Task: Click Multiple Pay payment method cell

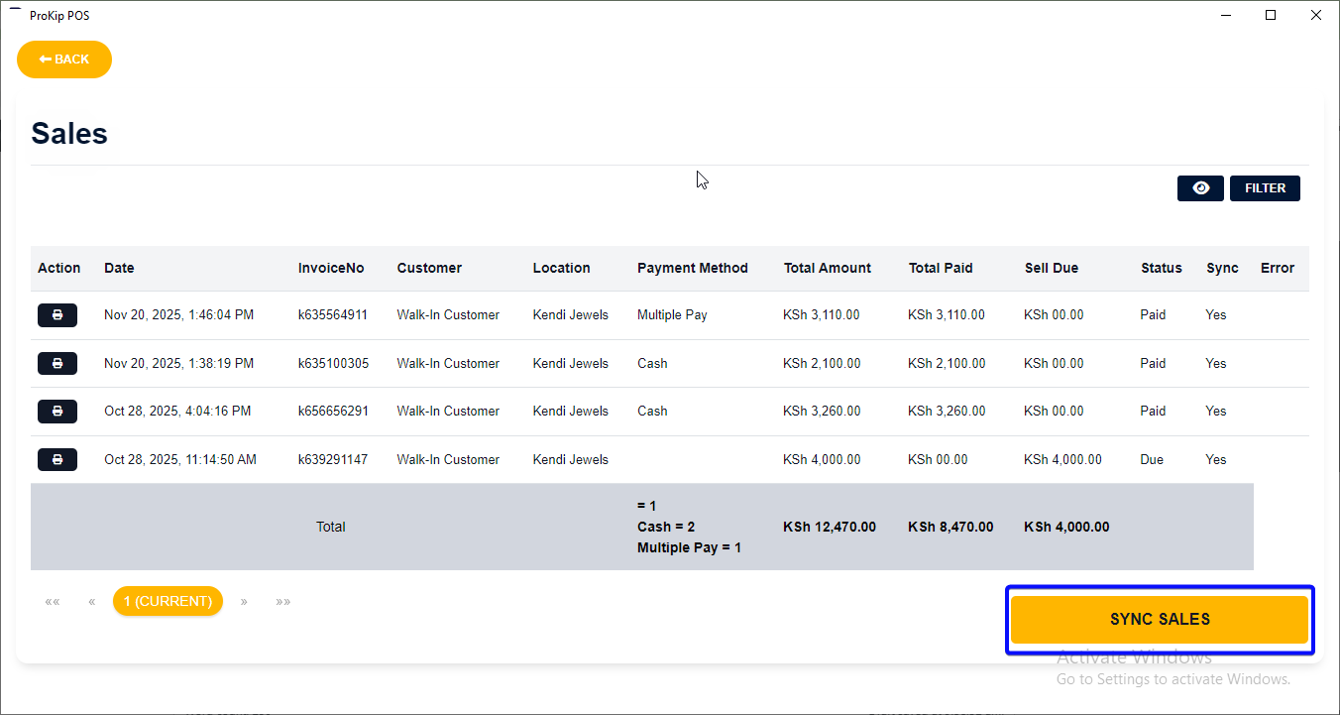Action: 672,315
